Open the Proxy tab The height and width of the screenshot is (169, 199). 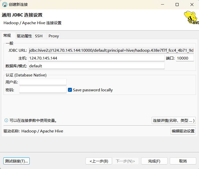click(54, 36)
